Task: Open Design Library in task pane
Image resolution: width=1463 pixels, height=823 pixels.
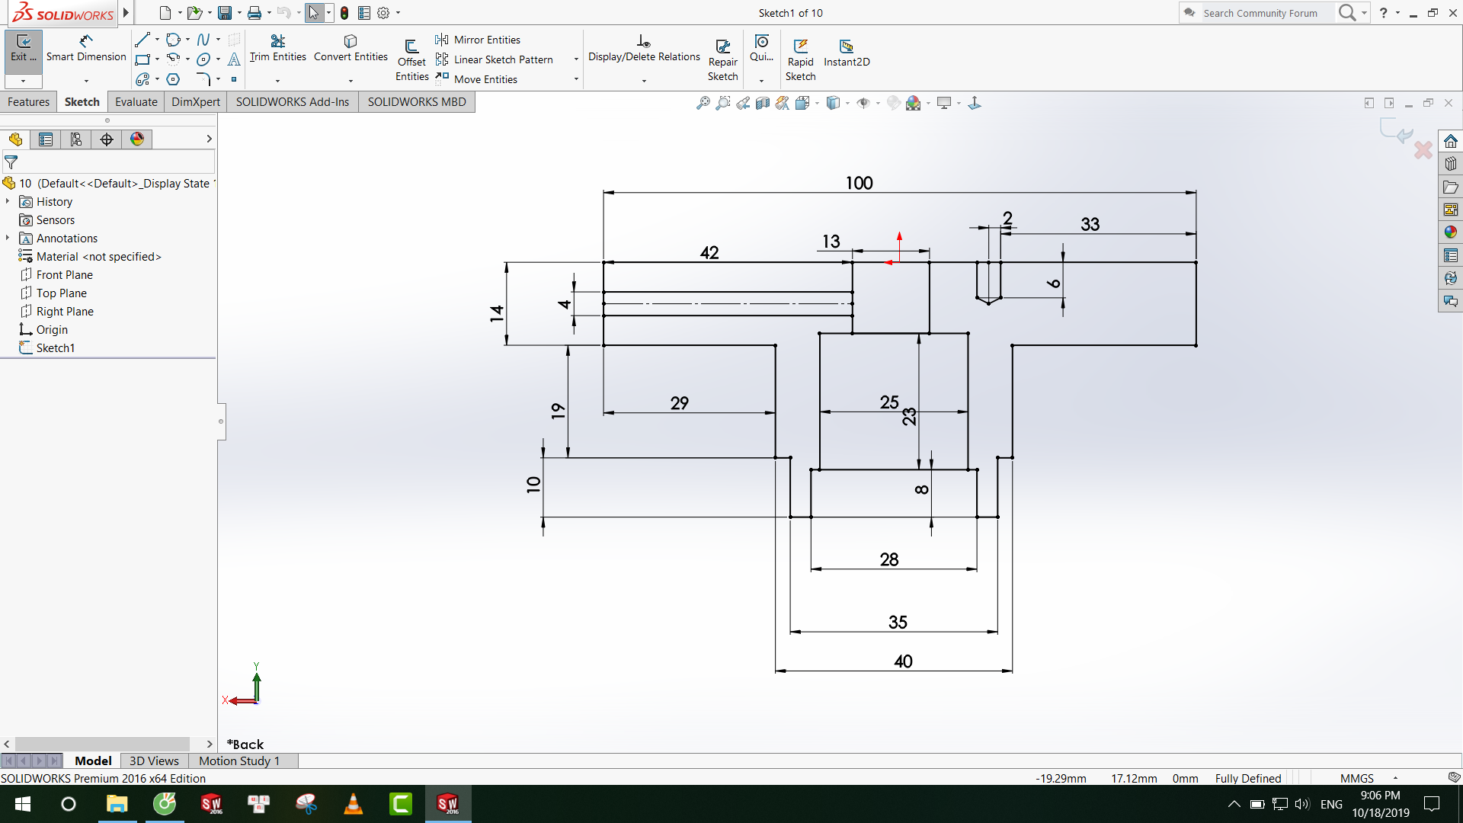Action: [x=1450, y=164]
